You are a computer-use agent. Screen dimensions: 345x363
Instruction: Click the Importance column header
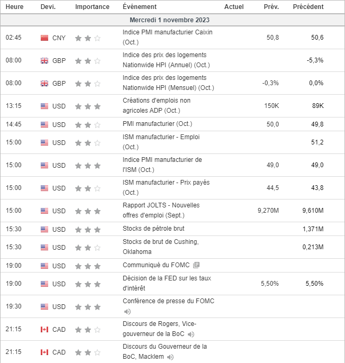(x=93, y=7)
